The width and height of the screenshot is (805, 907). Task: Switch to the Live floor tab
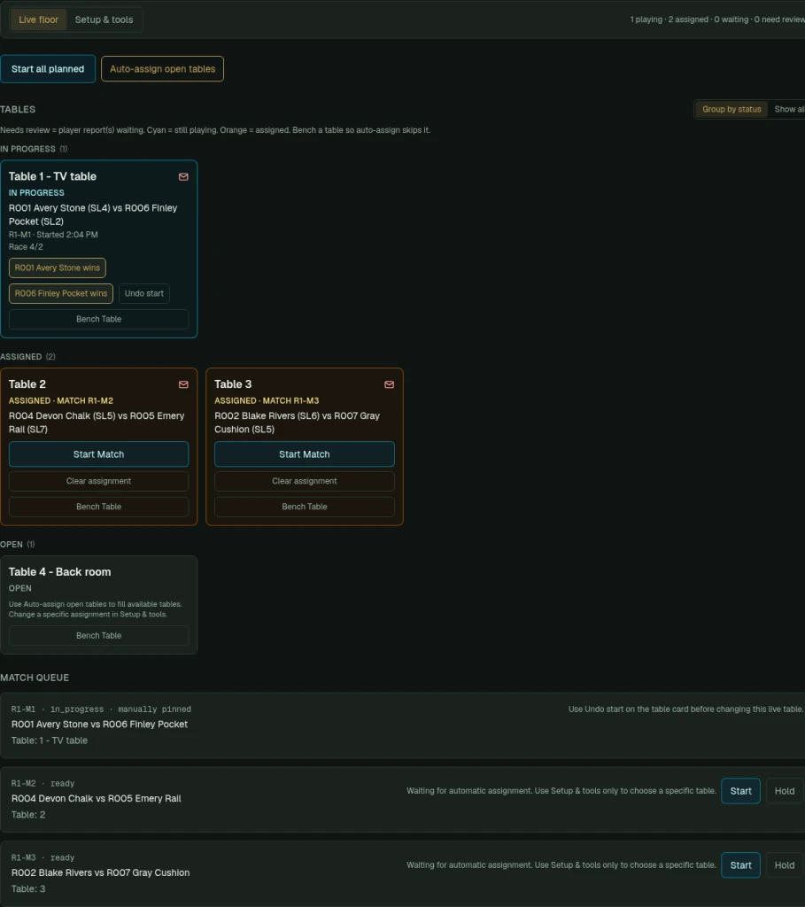[38, 19]
